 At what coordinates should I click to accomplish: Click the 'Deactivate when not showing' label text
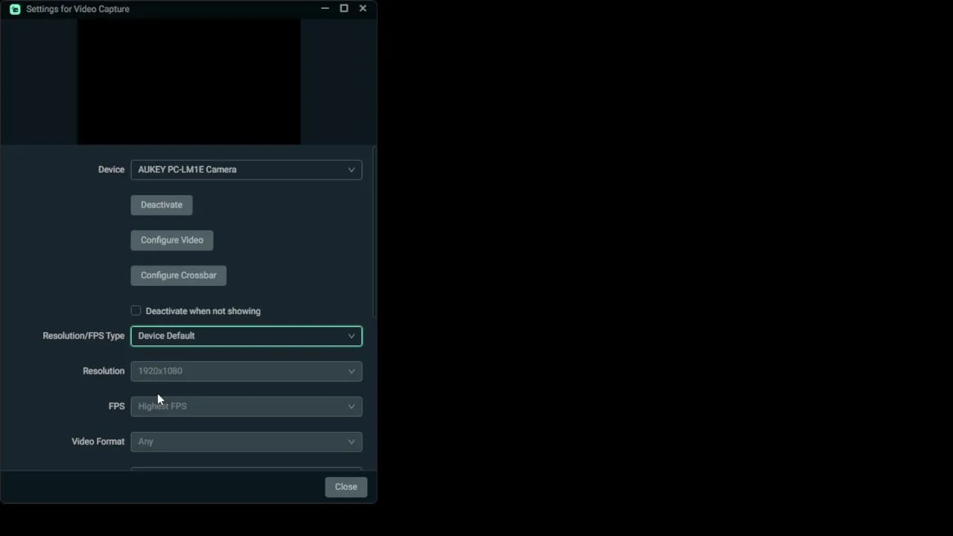point(203,311)
